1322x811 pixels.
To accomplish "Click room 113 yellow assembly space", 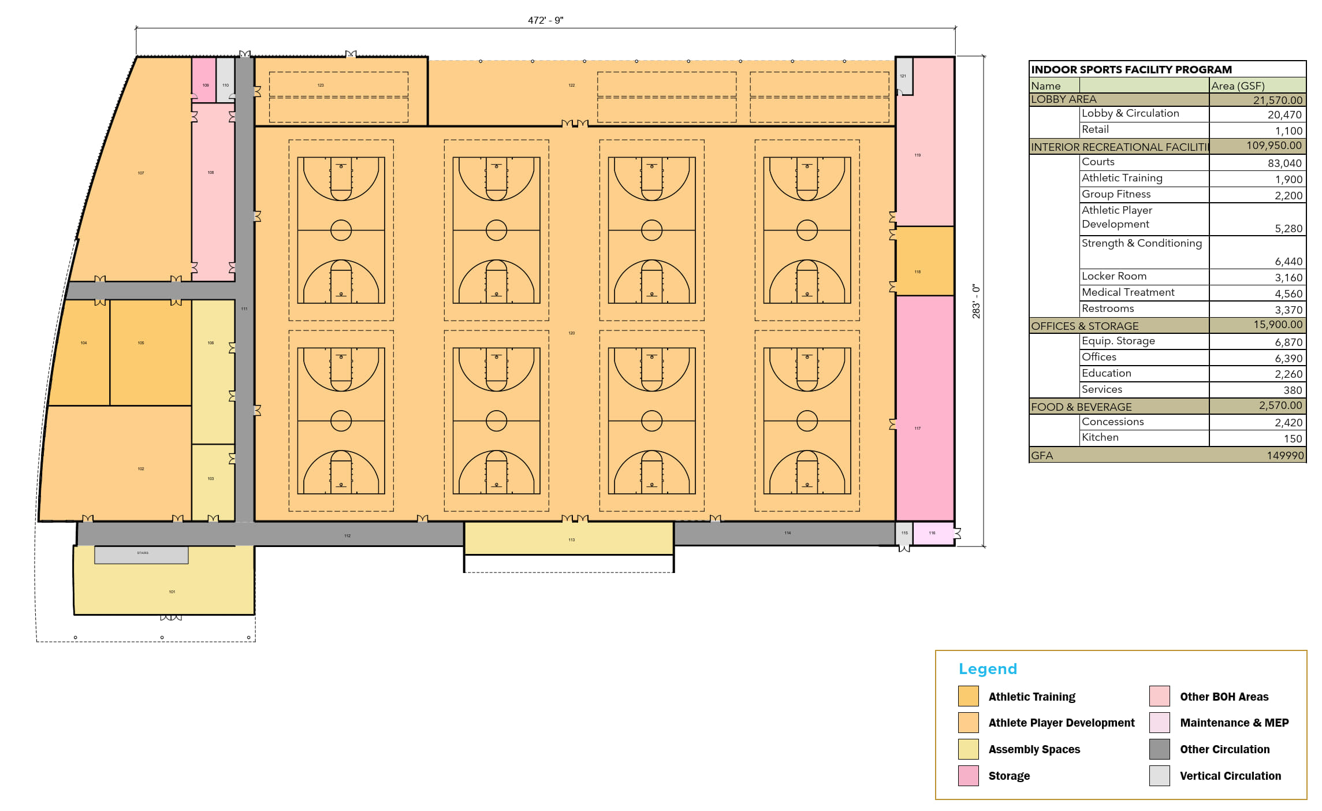I will tap(569, 538).
